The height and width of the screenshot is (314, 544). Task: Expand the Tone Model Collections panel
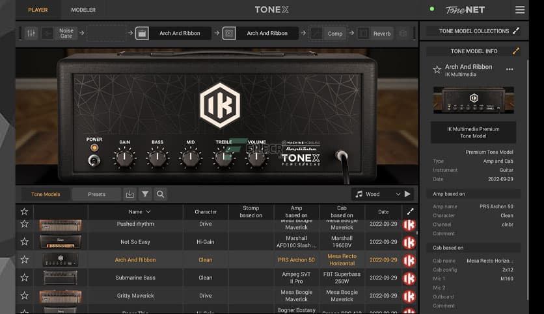coord(516,30)
